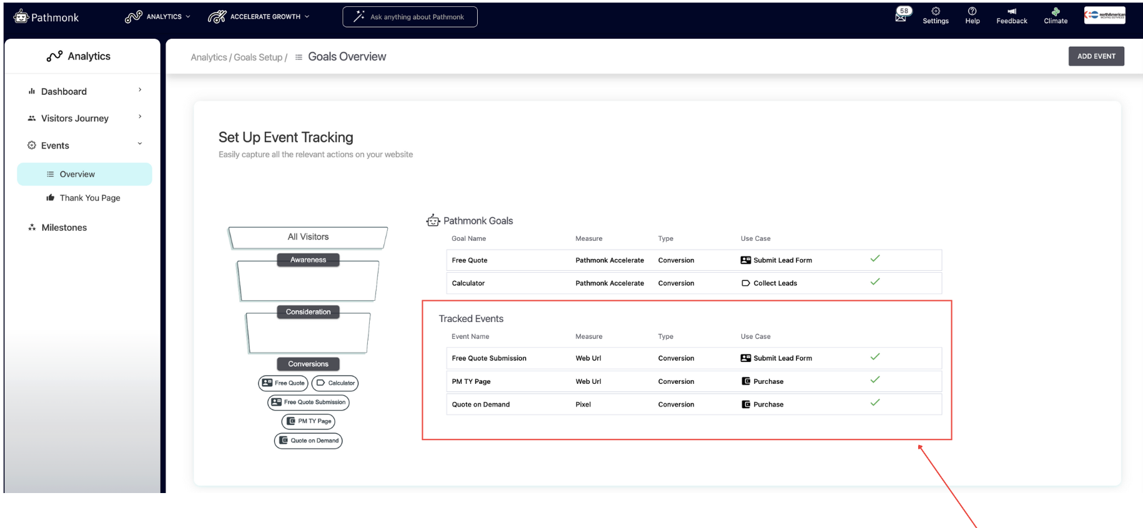Image resolution: width=1143 pixels, height=528 pixels.
Task: Click the Pathmonk robot logo icon
Action: (x=21, y=16)
